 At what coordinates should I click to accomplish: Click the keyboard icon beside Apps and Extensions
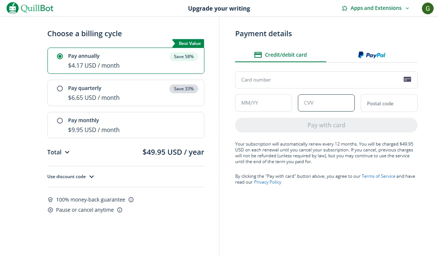[x=343, y=8]
